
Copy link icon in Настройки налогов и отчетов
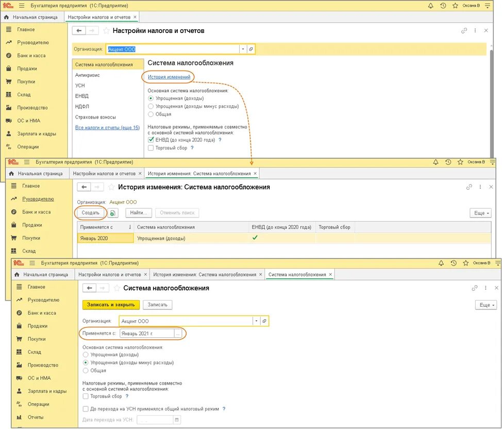464,31
